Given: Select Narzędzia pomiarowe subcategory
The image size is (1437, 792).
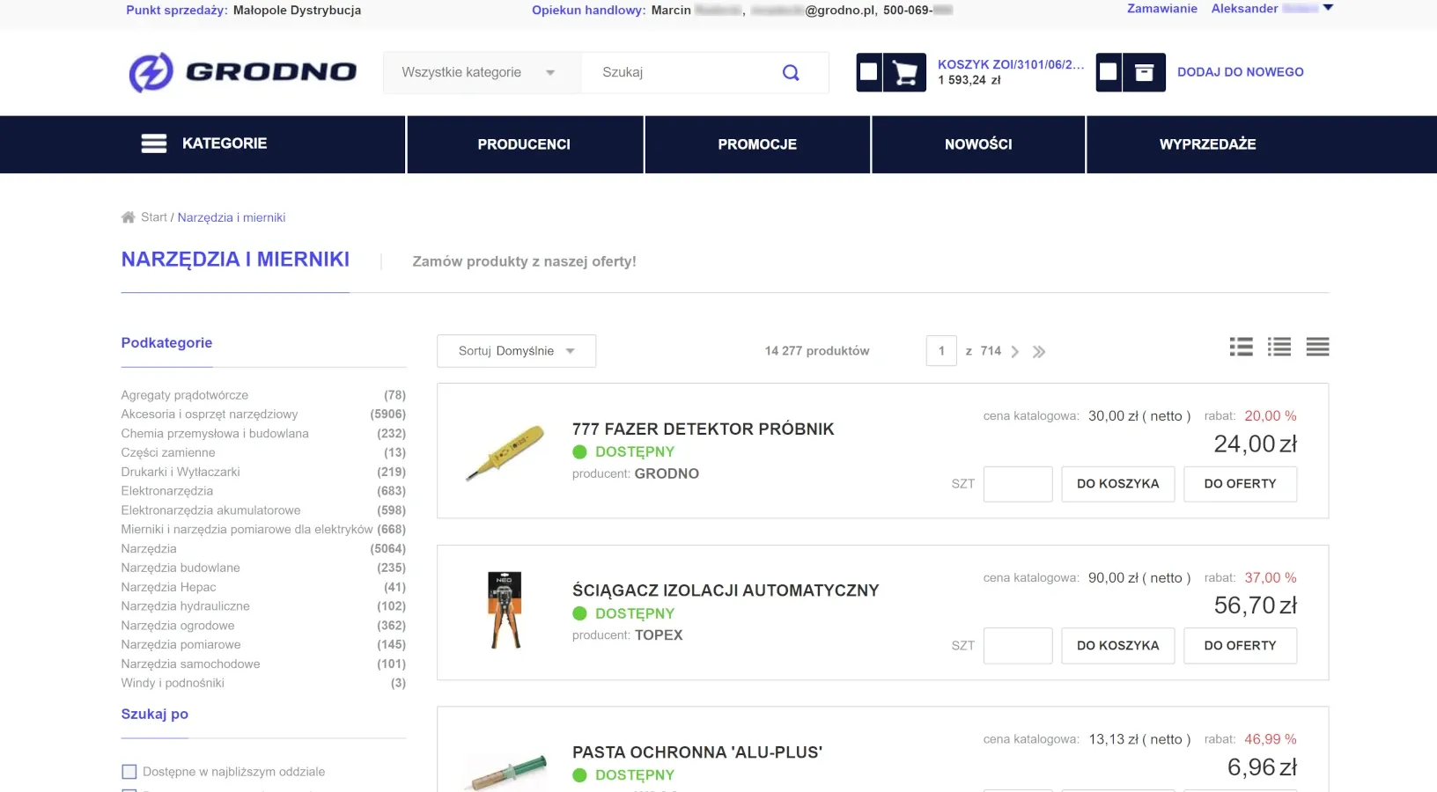Looking at the screenshot, I should click(x=181, y=645).
